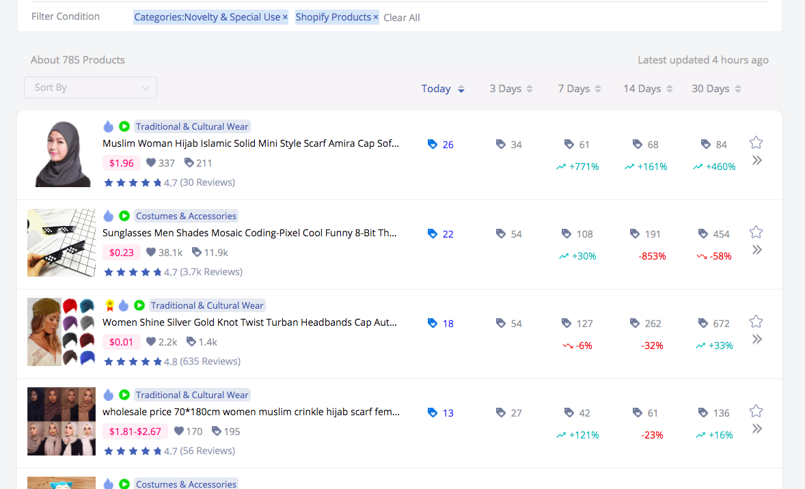The height and width of the screenshot is (489, 805).
Task: Expand details arrow for Sunglasses Men Shades row
Action: (756, 250)
